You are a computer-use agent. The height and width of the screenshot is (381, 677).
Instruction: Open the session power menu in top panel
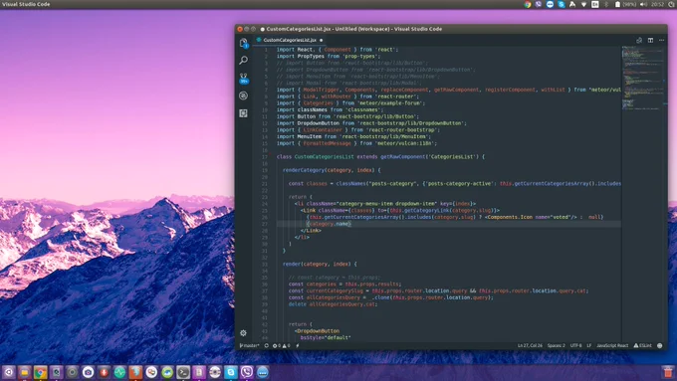click(x=672, y=4)
